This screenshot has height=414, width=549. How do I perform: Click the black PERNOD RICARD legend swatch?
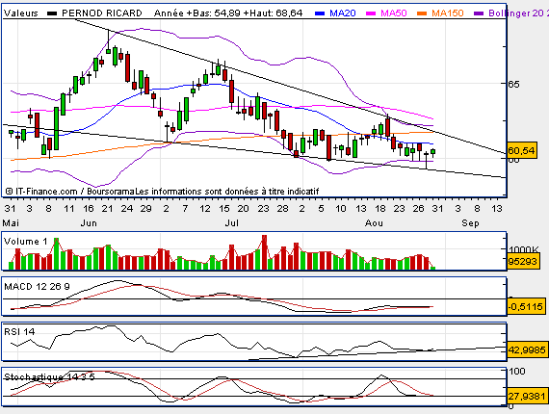coord(52,13)
